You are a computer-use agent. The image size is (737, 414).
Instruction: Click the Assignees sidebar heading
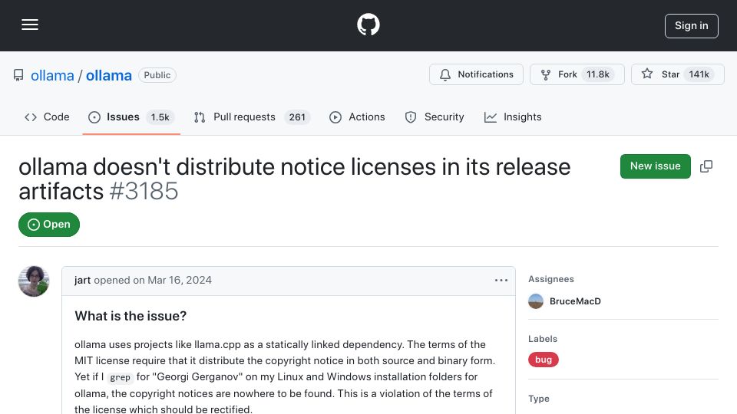[551, 279]
